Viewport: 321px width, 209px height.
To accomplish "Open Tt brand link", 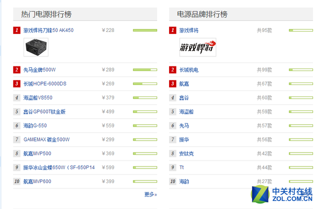I will (182, 167).
